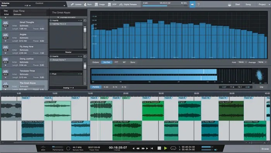Toggle track Inserts power button
Screen dimensions: 271x153
click(51, 20)
